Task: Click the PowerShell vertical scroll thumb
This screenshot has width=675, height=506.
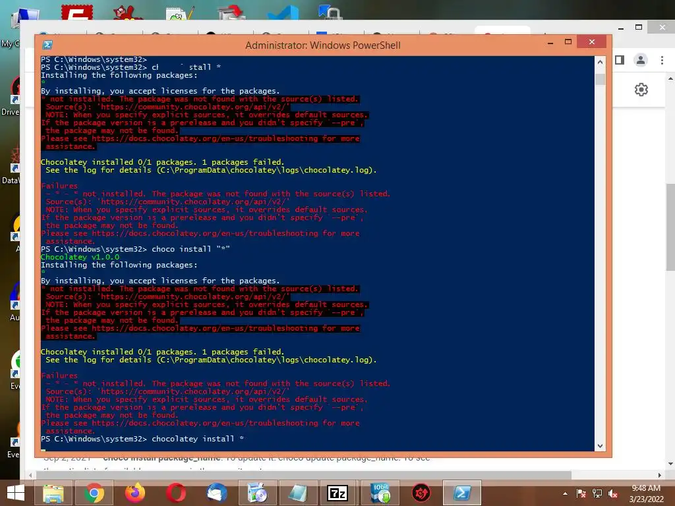Action: tap(600, 79)
